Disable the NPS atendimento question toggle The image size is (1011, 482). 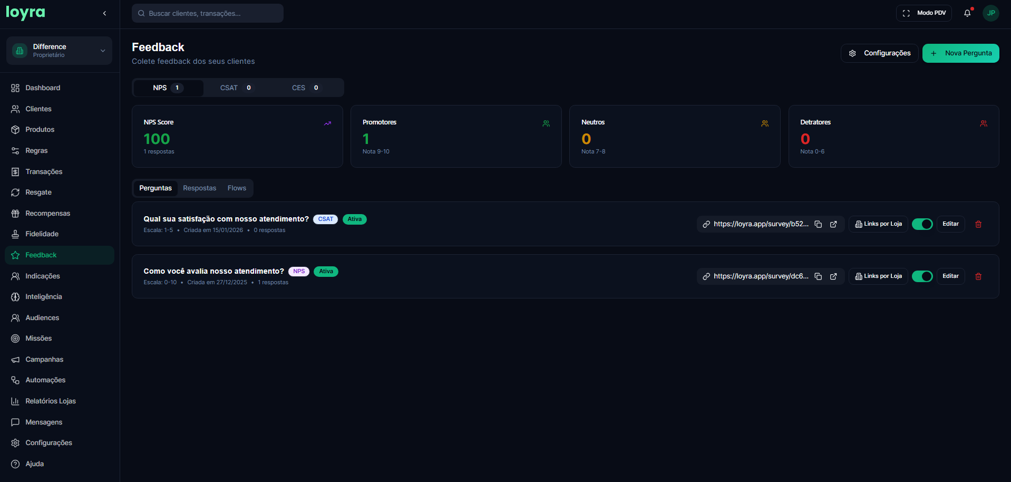tap(922, 276)
